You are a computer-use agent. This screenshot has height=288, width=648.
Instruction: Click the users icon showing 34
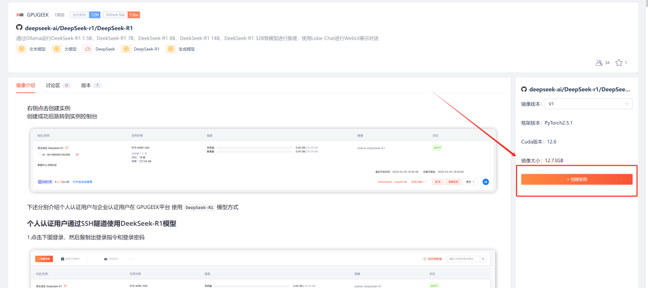pyautogui.click(x=599, y=63)
